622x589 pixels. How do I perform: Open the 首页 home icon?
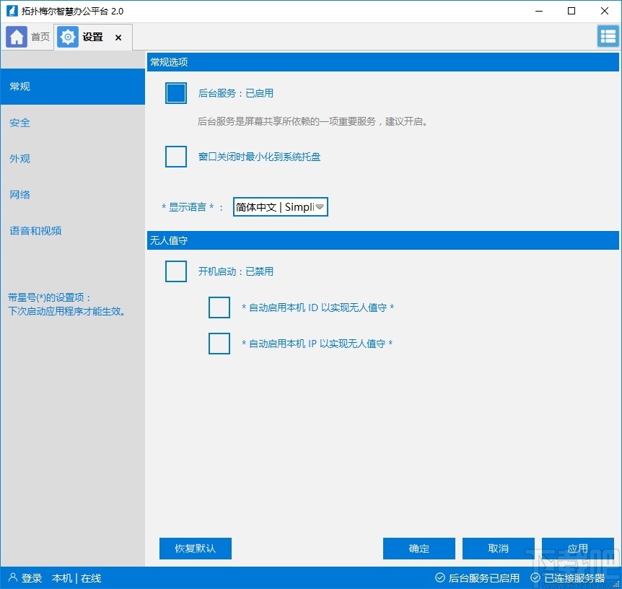click(16, 36)
